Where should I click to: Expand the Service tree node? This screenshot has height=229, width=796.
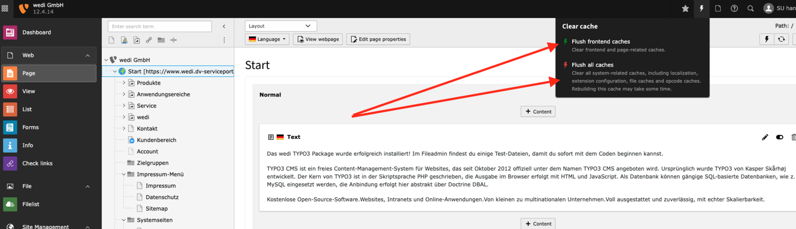pyautogui.click(x=124, y=106)
